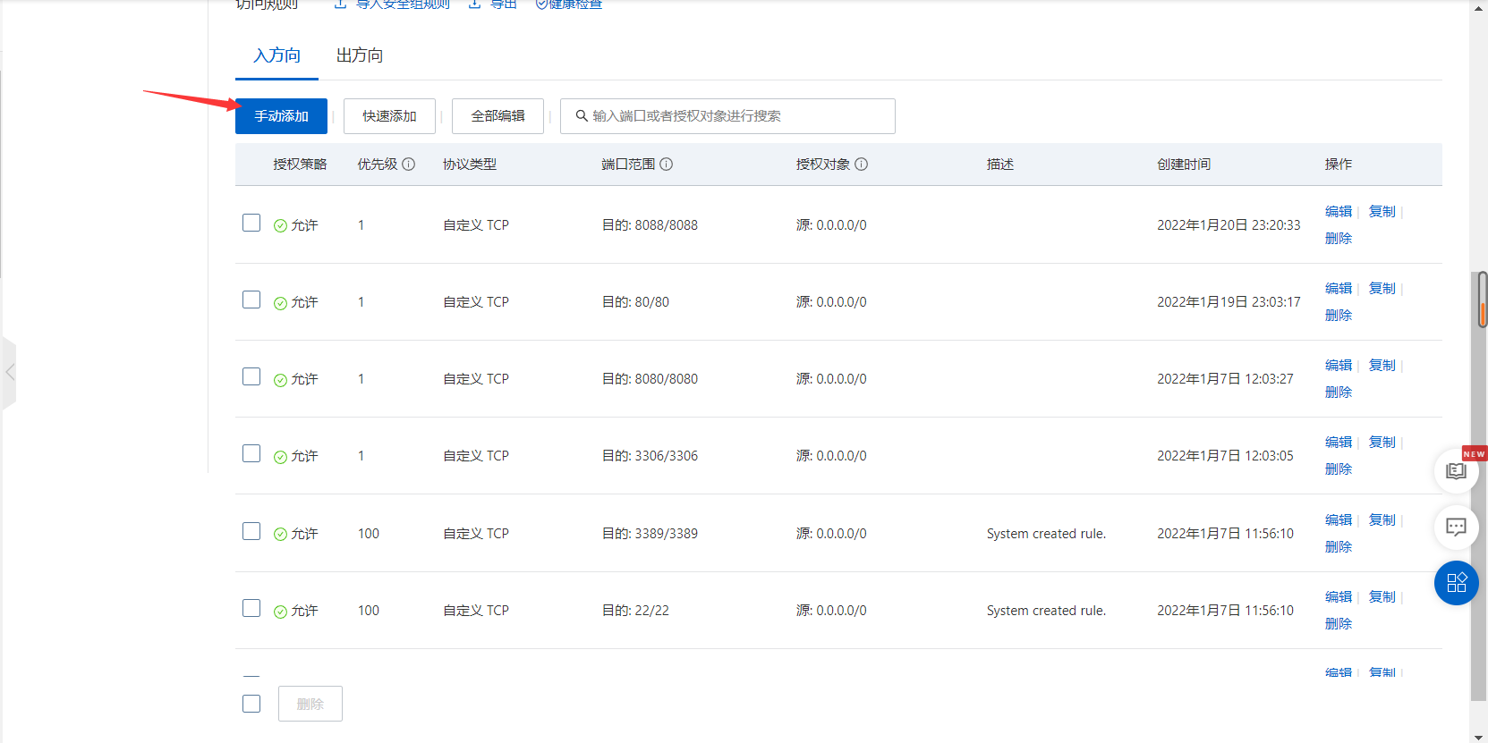The image size is (1488, 743).
Task: Tick the checkbox for the 22/22 rule
Action: [x=251, y=608]
